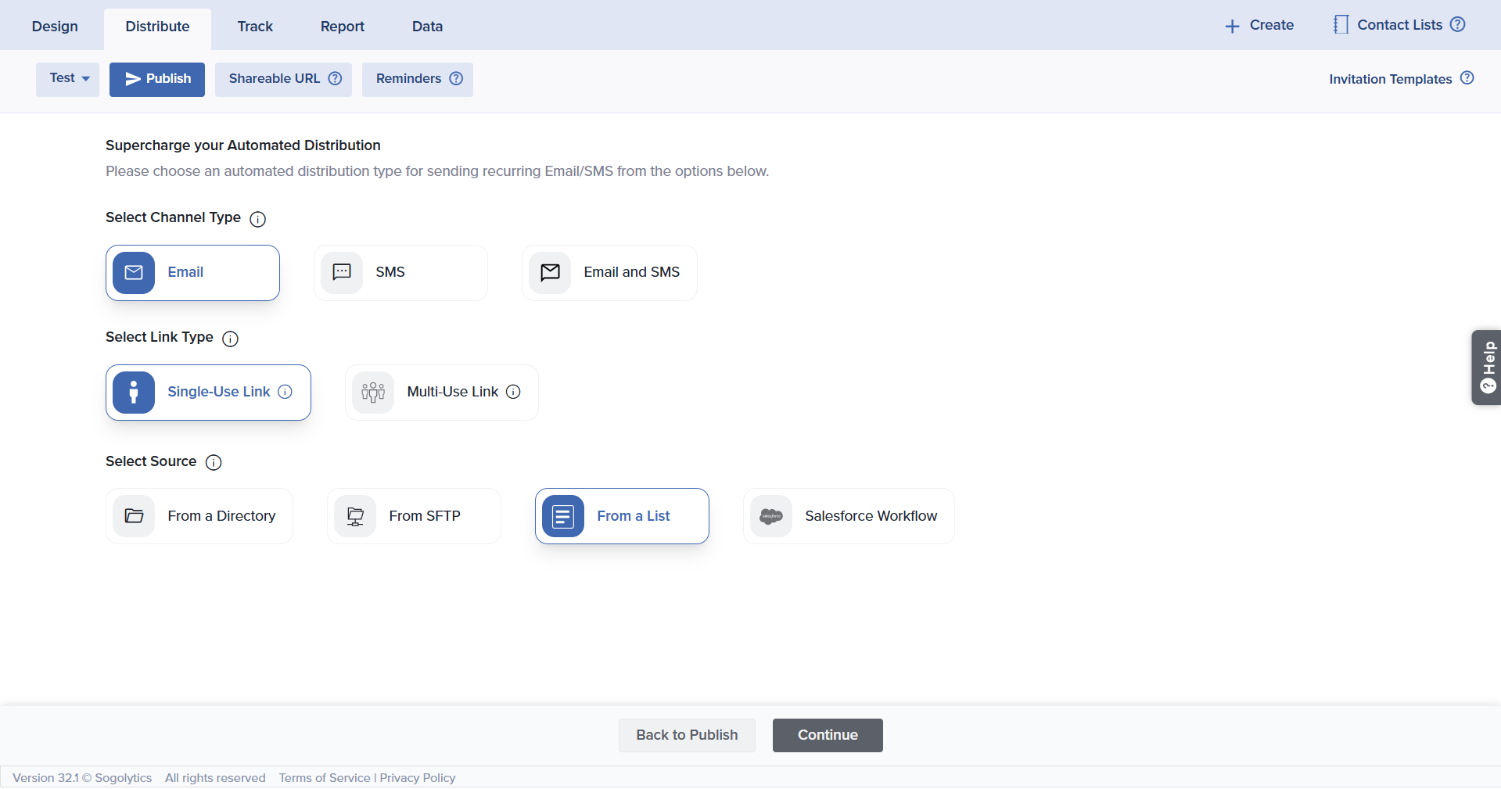Click the info icon beside Select Link Type
1501x789 pixels.
tap(230, 339)
